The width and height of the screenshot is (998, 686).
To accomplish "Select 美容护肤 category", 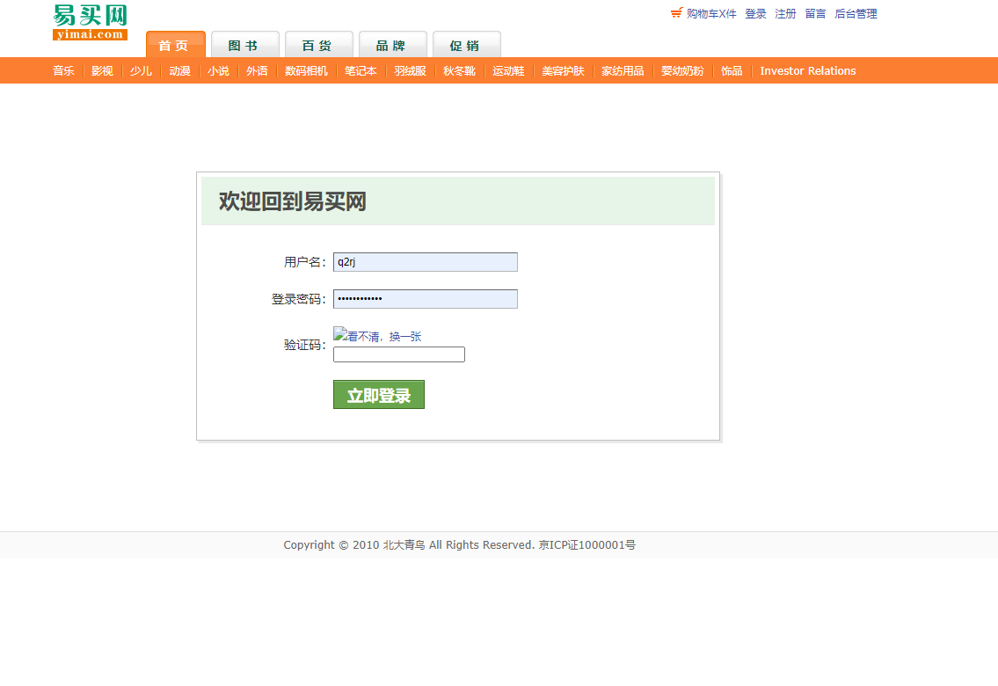I will pos(563,70).
